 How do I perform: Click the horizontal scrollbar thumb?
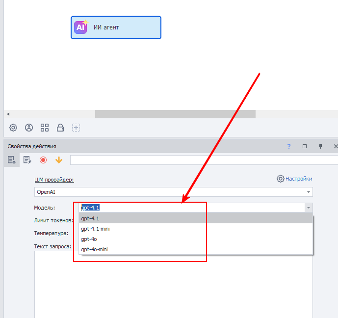coord(175,114)
